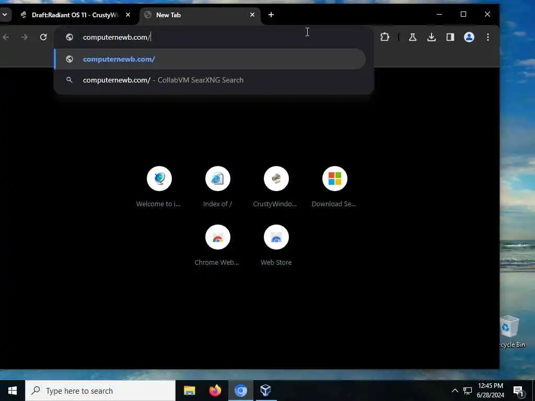The width and height of the screenshot is (535, 401).
Task: Open the Windows Start button
Action: pyautogui.click(x=13, y=391)
